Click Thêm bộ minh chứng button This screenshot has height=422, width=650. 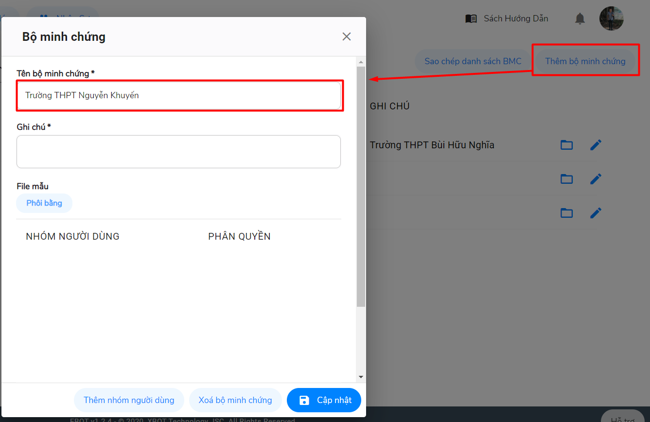[585, 61]
